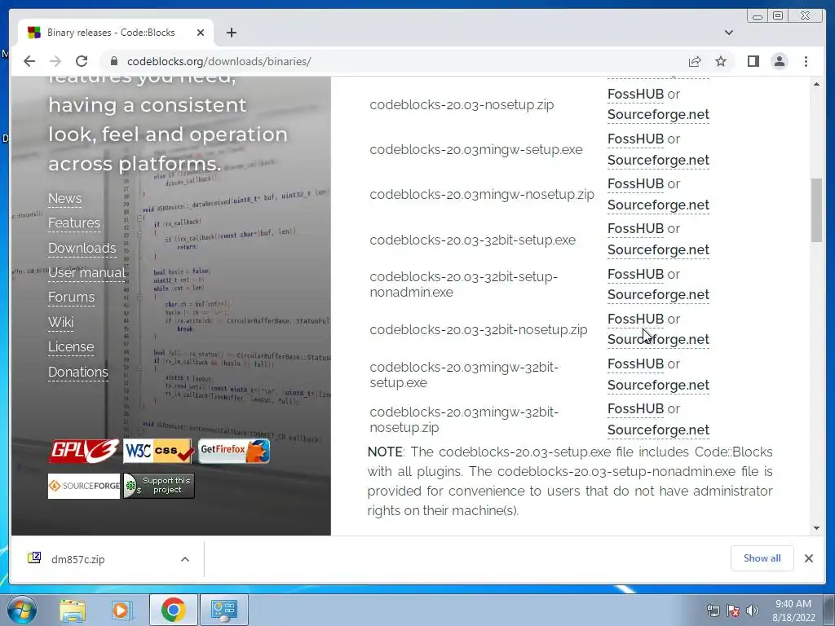The image size is (835, 626).
Task: Open the Forums sidebar link
Action: click(x=72, y=297)
